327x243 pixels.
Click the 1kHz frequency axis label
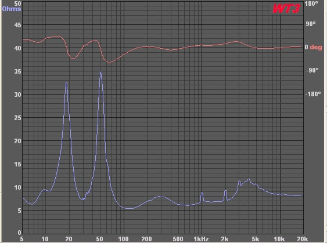(x=201, y=239)
